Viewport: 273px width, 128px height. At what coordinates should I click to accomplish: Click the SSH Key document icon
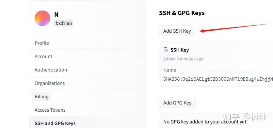pos(166,50)
